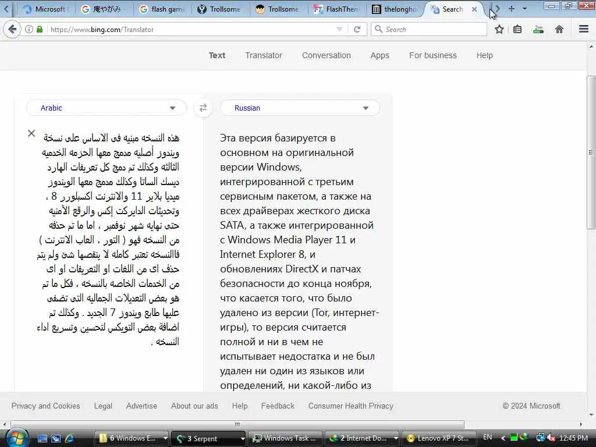Screen dimensions: 596x447
Task: Click the magnifier icon in search box
Action: tap(378, 29)
